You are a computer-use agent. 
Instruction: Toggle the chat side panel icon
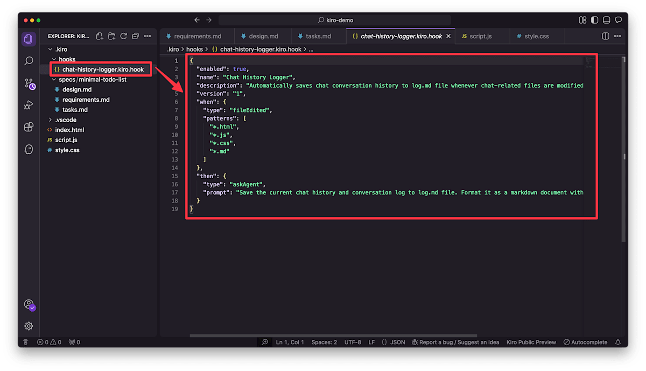618,20
